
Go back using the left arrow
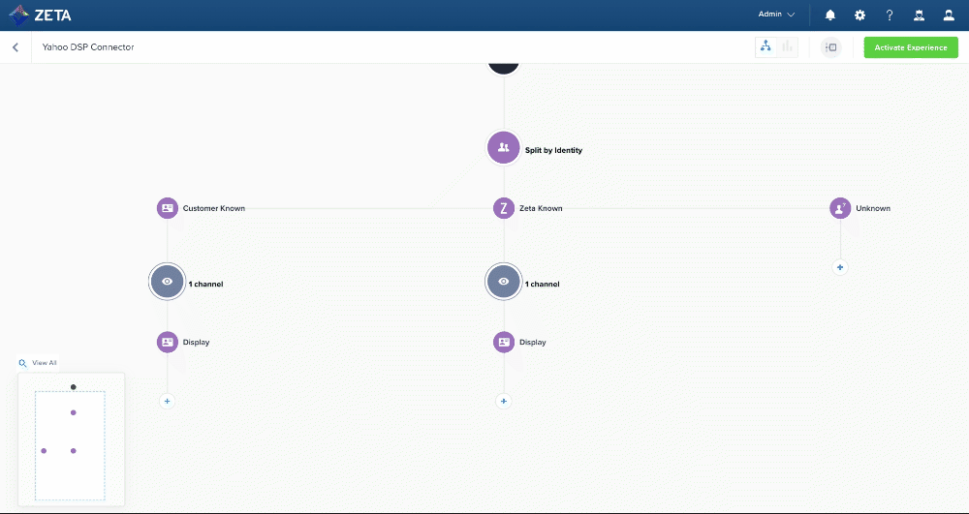(x=16, y=47)
